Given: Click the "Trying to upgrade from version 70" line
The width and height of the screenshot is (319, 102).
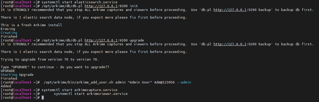Looking at the screenshot, I should [50, 60].
